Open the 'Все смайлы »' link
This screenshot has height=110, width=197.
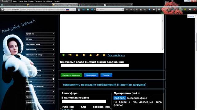coord(116,55)
